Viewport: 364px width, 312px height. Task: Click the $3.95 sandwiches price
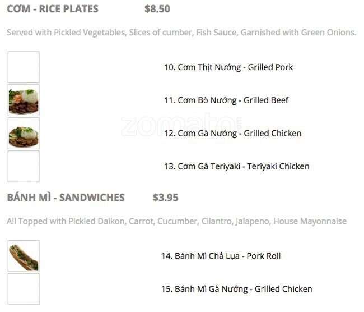click(165, 198)
